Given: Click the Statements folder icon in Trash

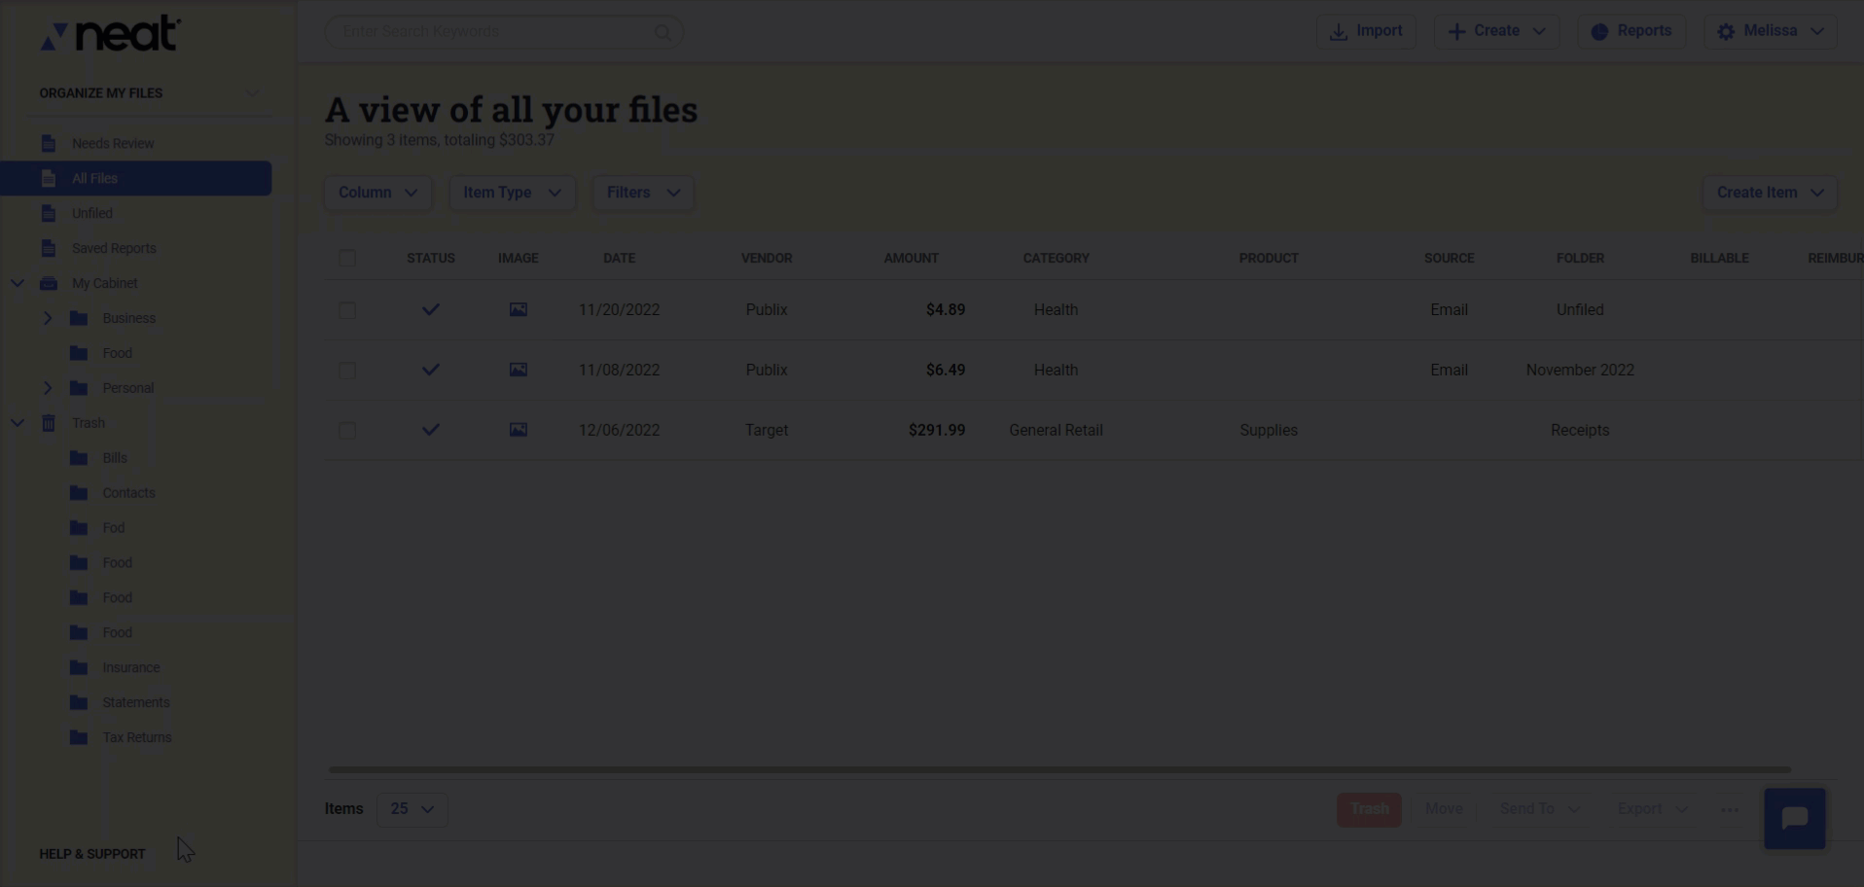Looking at the screenshot, I should pos(80,702).
